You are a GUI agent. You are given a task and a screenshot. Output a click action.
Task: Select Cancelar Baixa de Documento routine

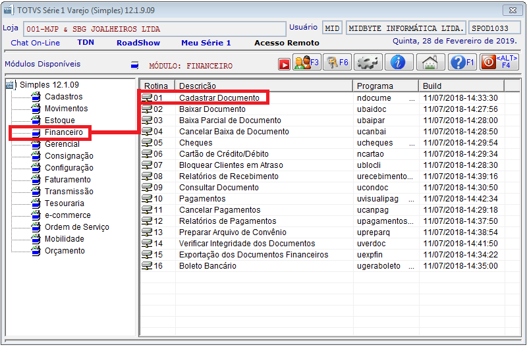pos(234,131)
